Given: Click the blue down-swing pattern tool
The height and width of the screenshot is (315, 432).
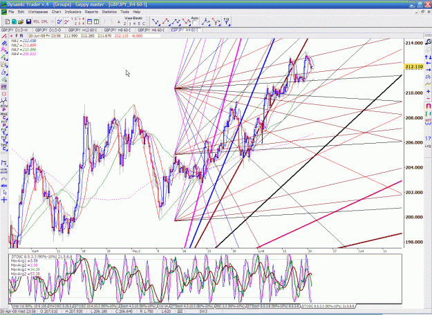Looking at the screenshot, I should click(156, 21).
